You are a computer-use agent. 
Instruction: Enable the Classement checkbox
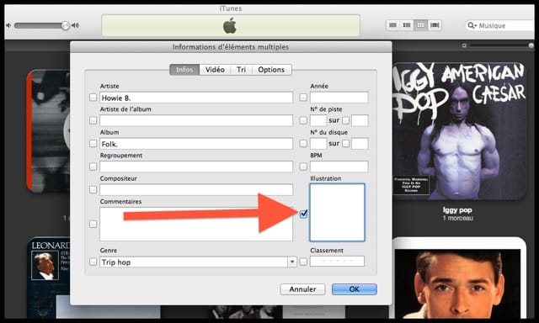pyautogui.click(x=303, y=262)
